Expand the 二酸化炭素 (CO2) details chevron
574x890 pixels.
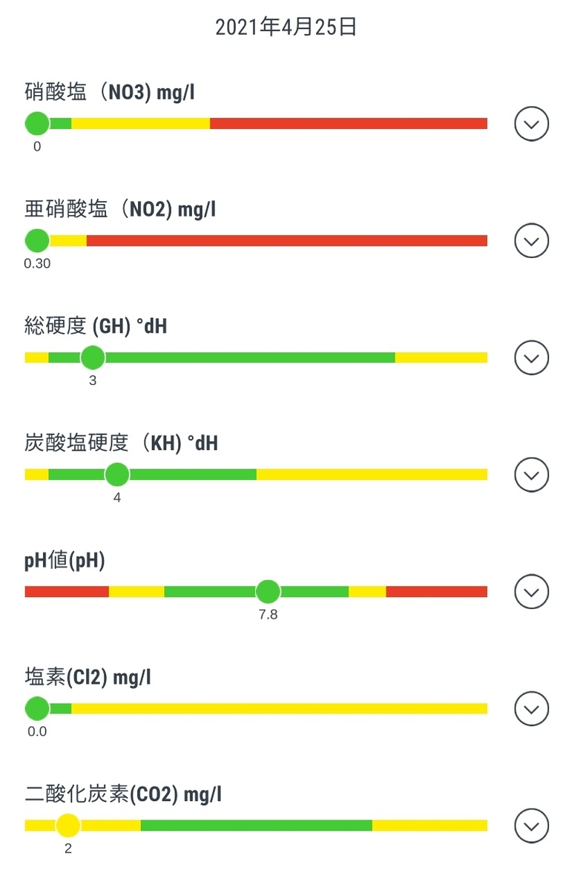point(531,827)
